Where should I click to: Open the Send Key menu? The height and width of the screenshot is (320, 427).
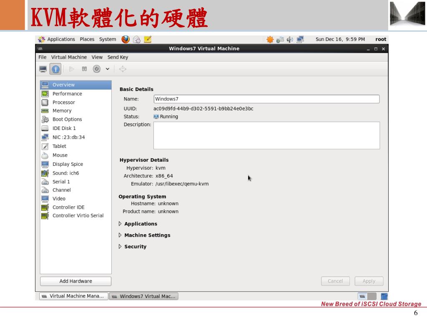pyautogui.click(x=118, y=57)
